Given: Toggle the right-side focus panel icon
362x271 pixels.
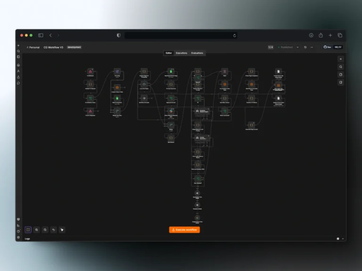Looking at the screenshot, I should pos(341,82).
